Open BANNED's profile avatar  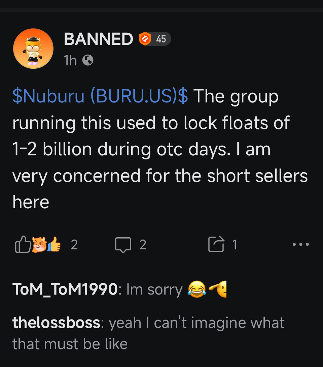pyautogui.click(x=33, y=48)
